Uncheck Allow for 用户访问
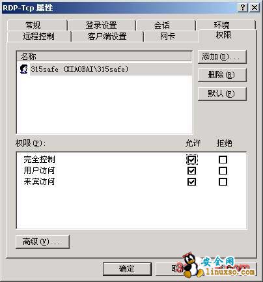 point(191,171)
